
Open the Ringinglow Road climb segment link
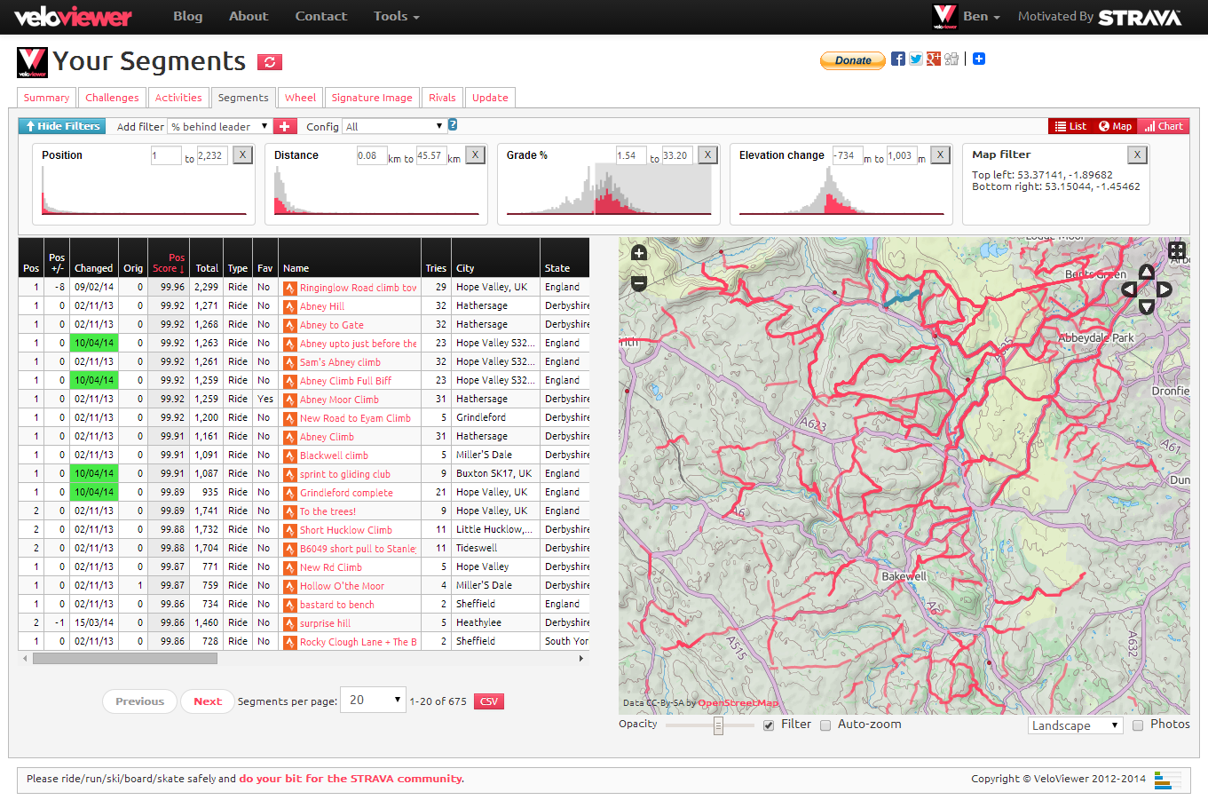(358, 288)
